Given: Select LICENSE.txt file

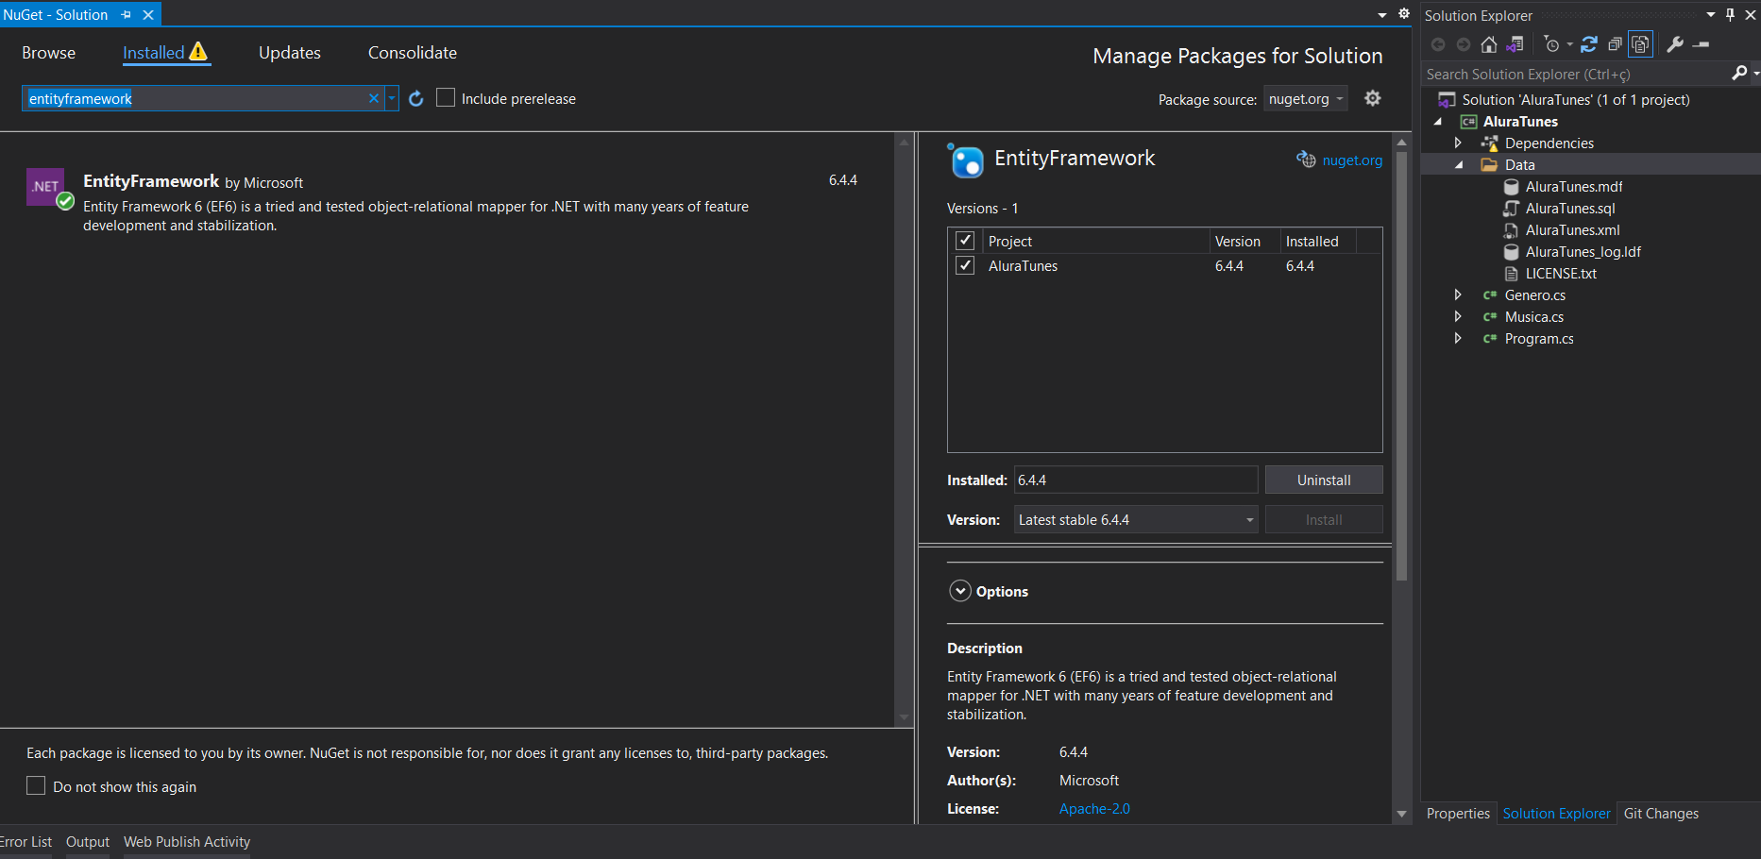Looking at the screenshot, I should [1561, 274].
